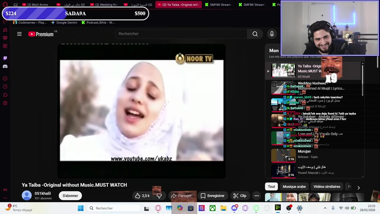The image size is (380, 214).
Task: Select the Musique arabe filter chip
Action: point(294,187)
